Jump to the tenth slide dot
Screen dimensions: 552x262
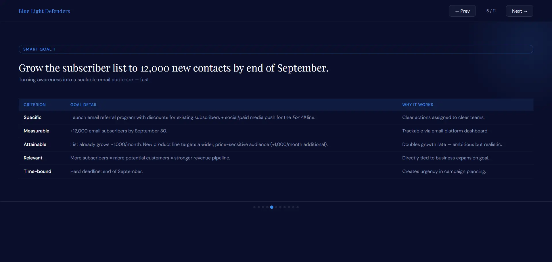(x=293, y=207)
